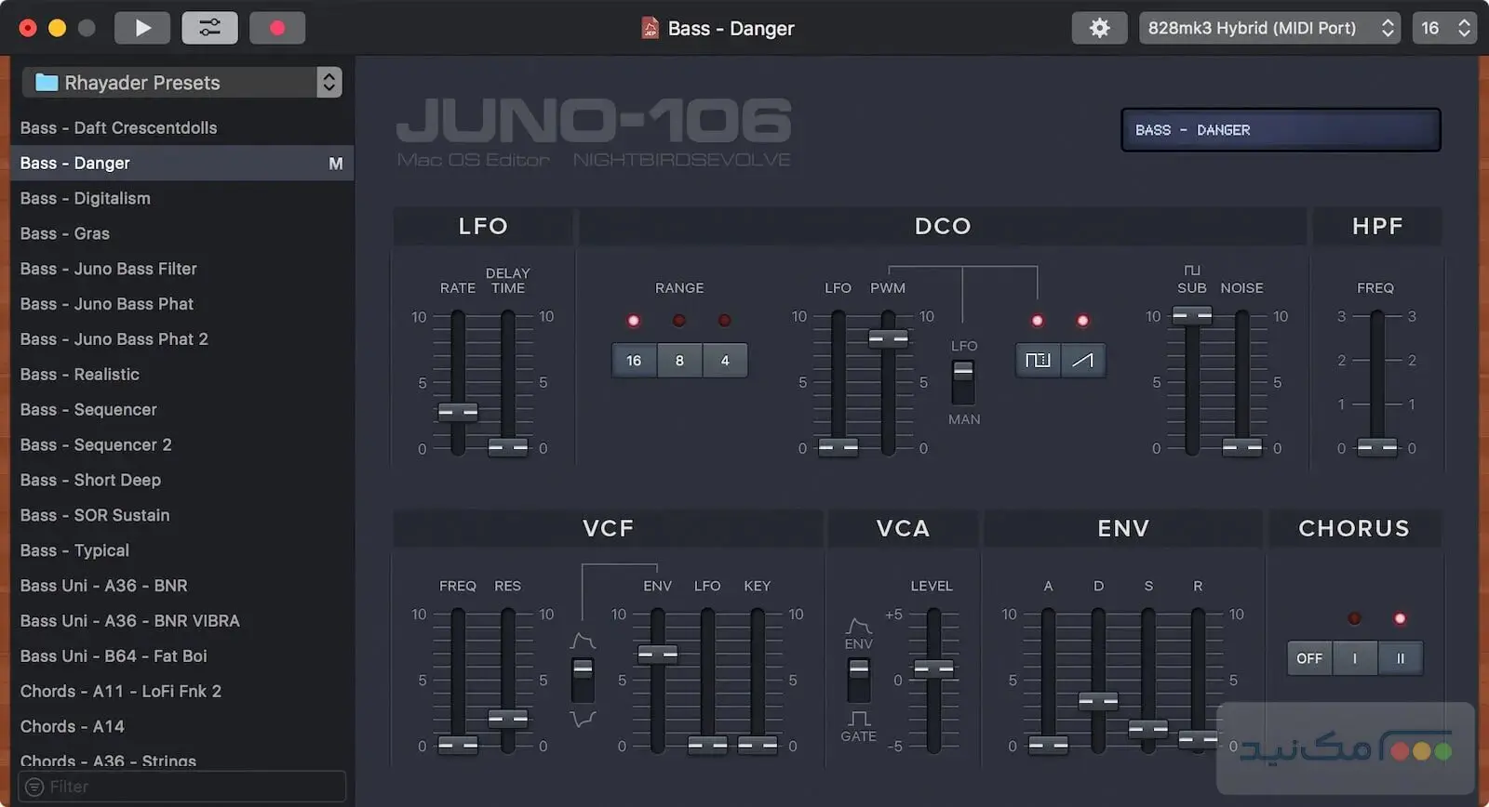1489x807 pixels.
Task: Choose the Bass - Short Deep preset
Action: click(90, 480)
